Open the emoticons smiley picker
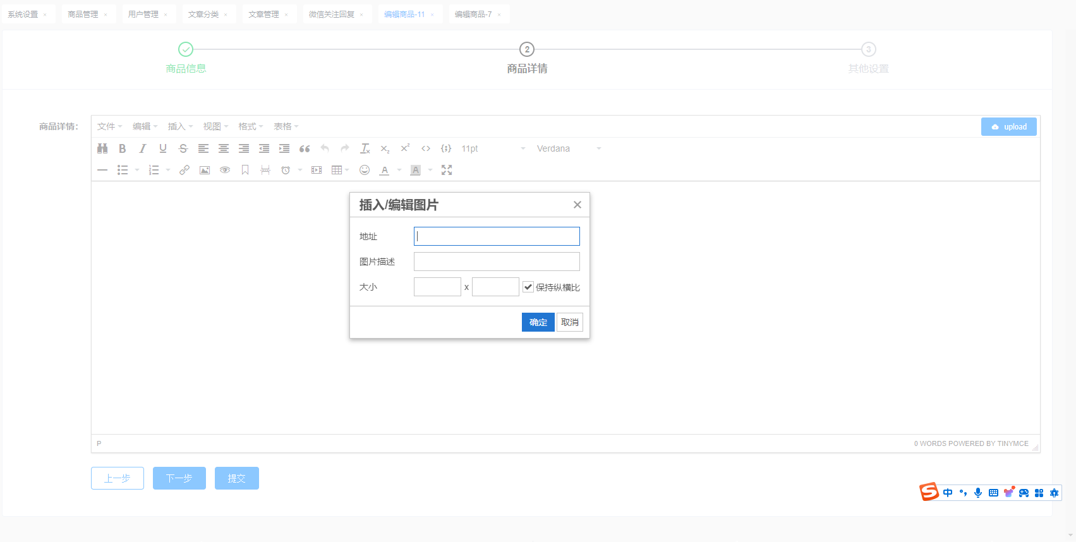The height and width of the screenshot is (542, 1076). 365,170
